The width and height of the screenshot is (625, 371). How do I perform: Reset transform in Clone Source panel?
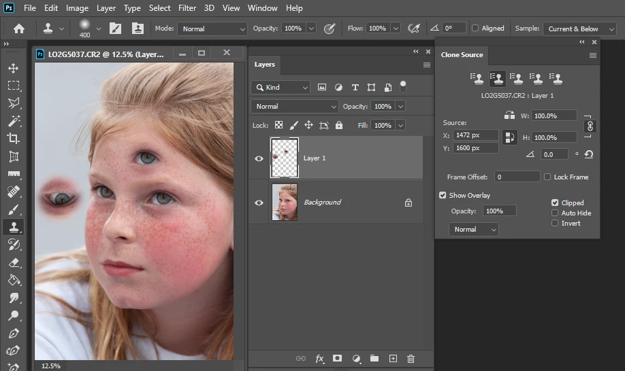click(x=588, y=154)
